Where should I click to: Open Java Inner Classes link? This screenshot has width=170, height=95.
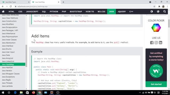click(9, 40)
